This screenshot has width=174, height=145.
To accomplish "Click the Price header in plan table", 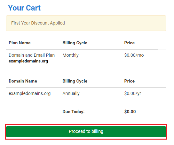I will pyautogui.click(x=130, y=43).
